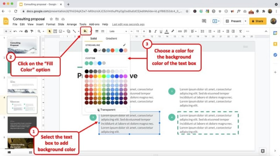Click the Increase indent icon

point(233,31)
